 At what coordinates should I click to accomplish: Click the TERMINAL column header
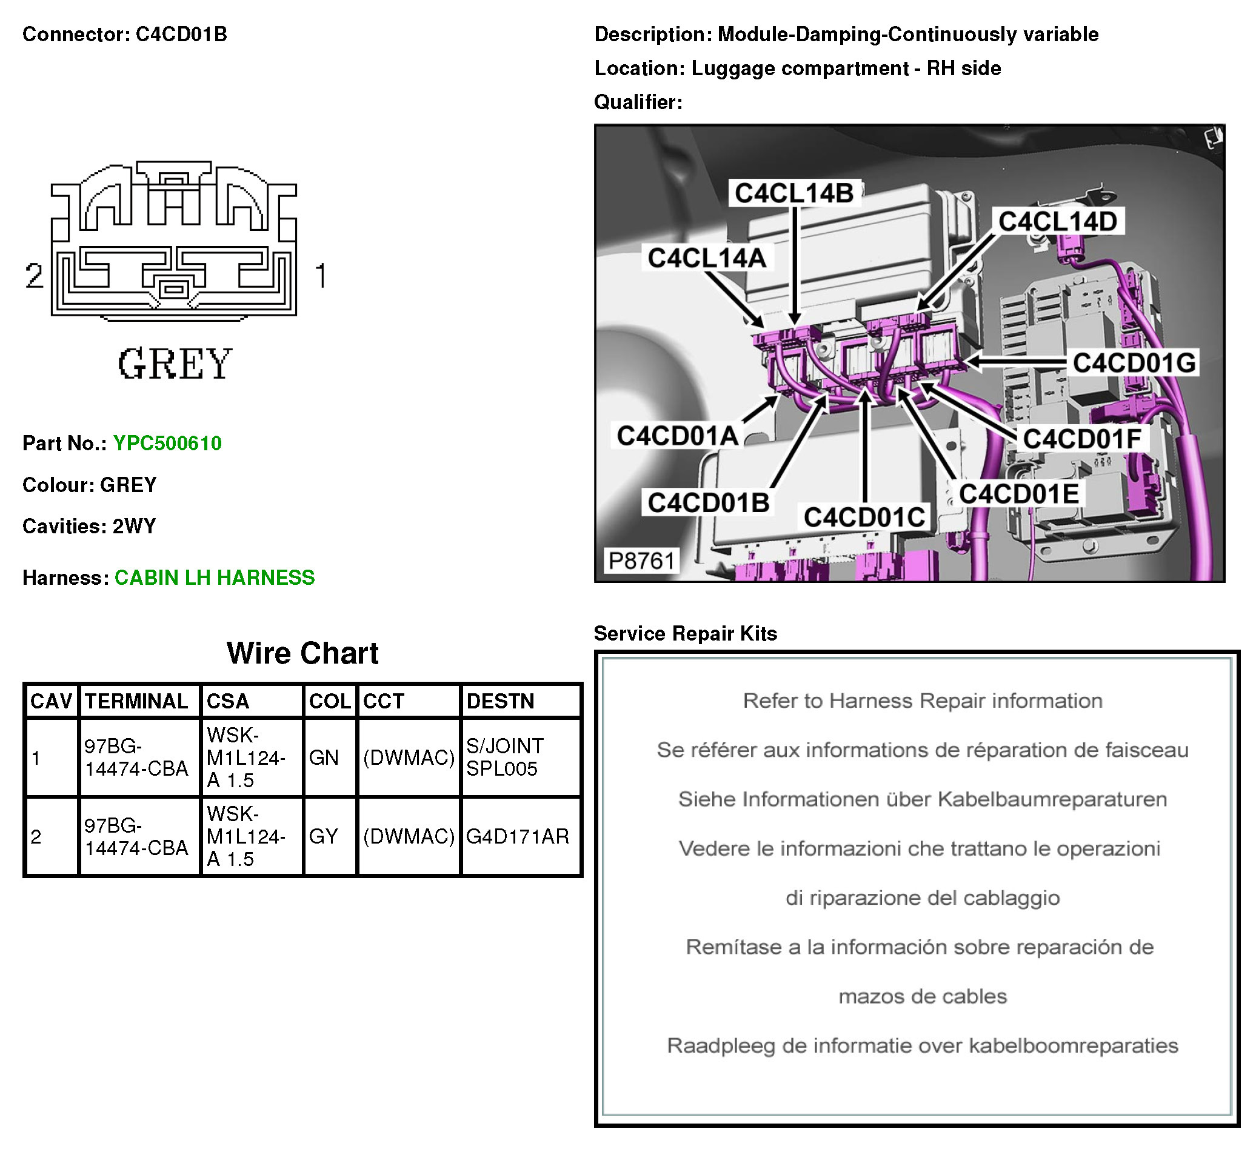136,701
